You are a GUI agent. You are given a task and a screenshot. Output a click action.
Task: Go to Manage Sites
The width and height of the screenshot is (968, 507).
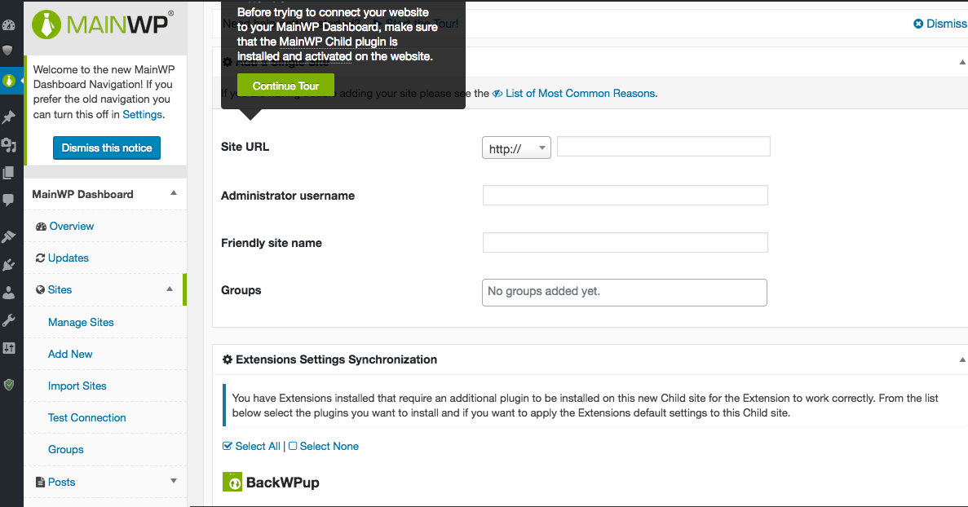click(x=81, y=323)
